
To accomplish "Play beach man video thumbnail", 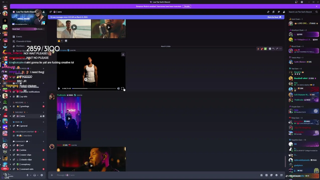I will pos(74,27).
